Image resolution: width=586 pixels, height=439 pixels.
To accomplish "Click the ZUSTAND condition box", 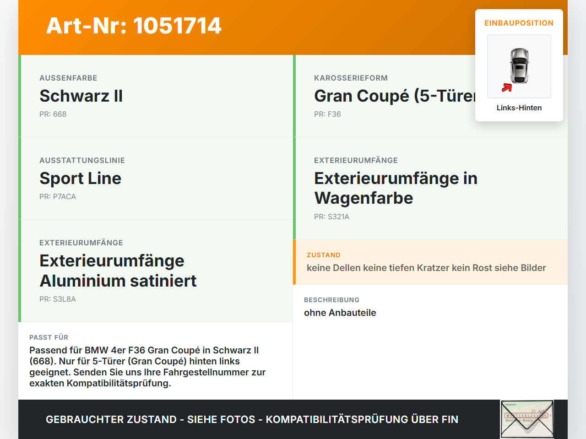I will [430, 262].
